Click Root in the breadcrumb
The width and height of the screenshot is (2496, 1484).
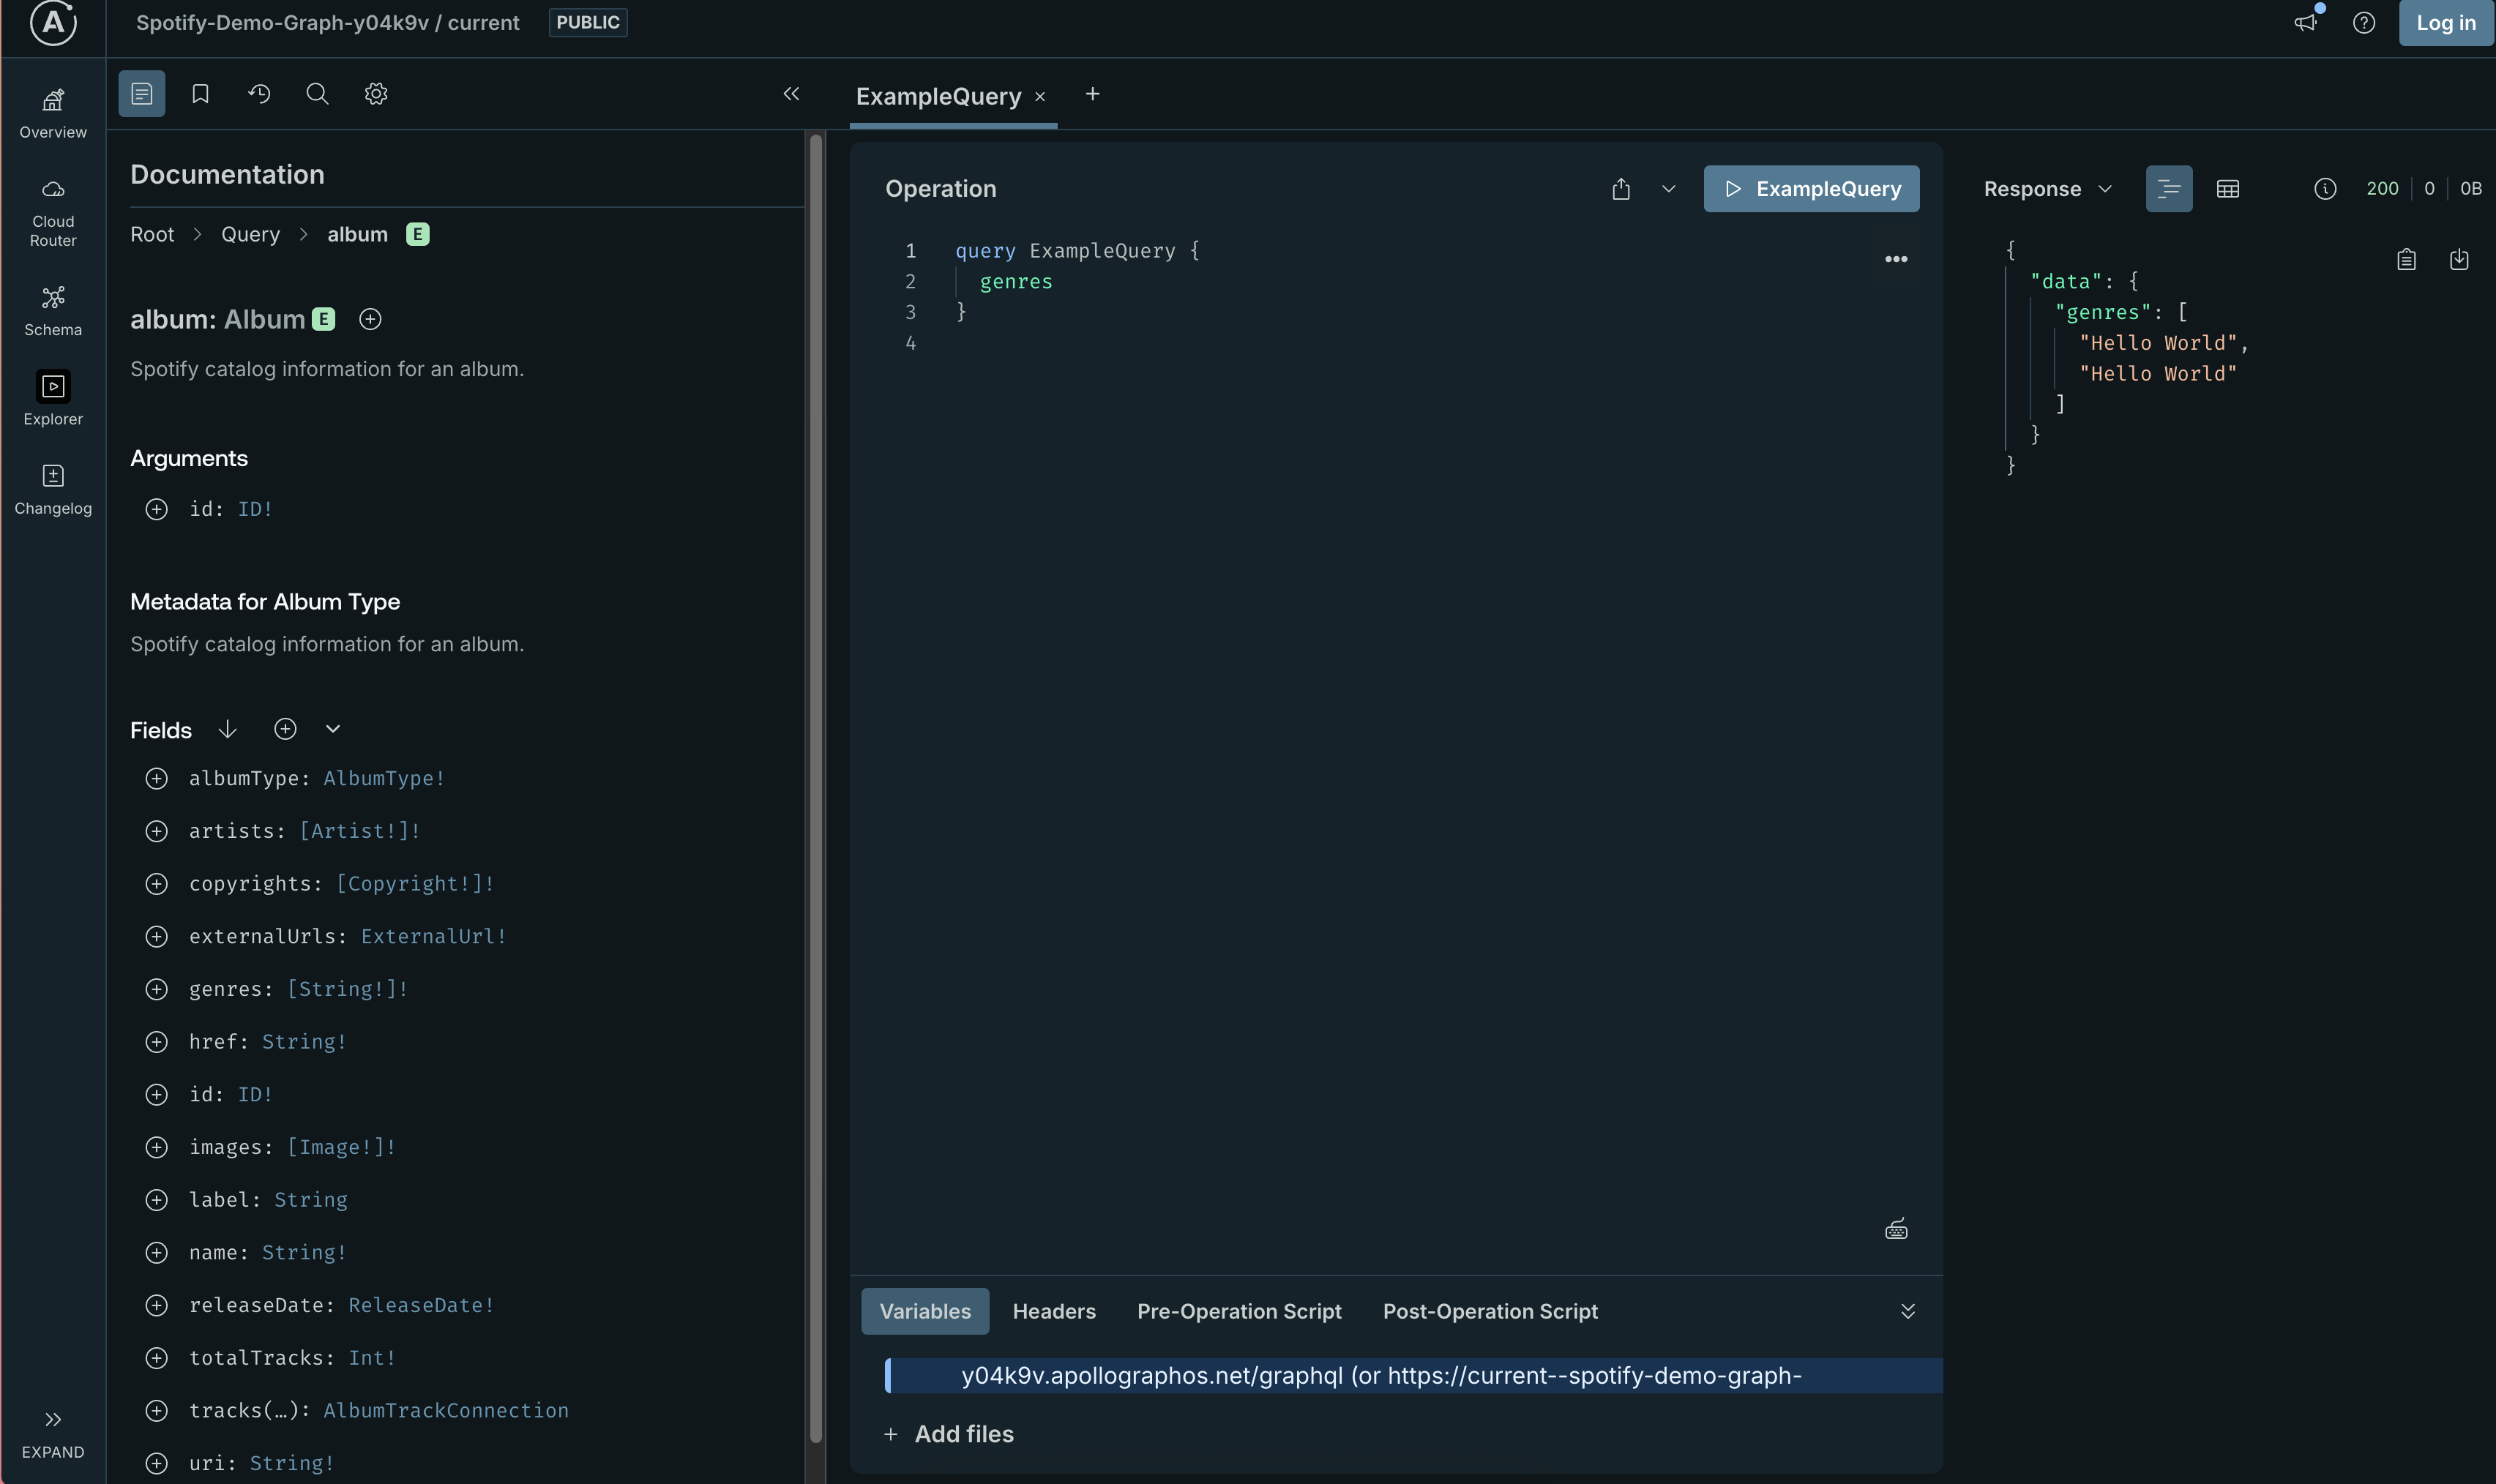152,234
